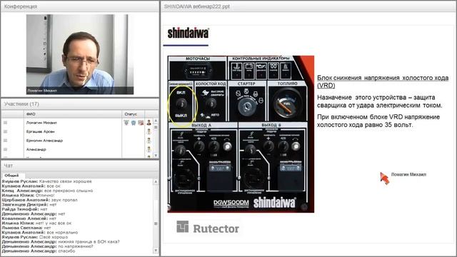The height and width of the screenshot is (257, 457).
Task: Click the Конференция panel header
Action: [x=80, y=6]
